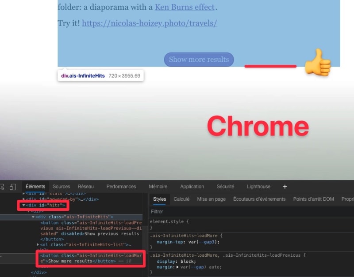Add a new DevTools tab with plus icon
This screenshot has height=277, width=354.
click(285, 187)
